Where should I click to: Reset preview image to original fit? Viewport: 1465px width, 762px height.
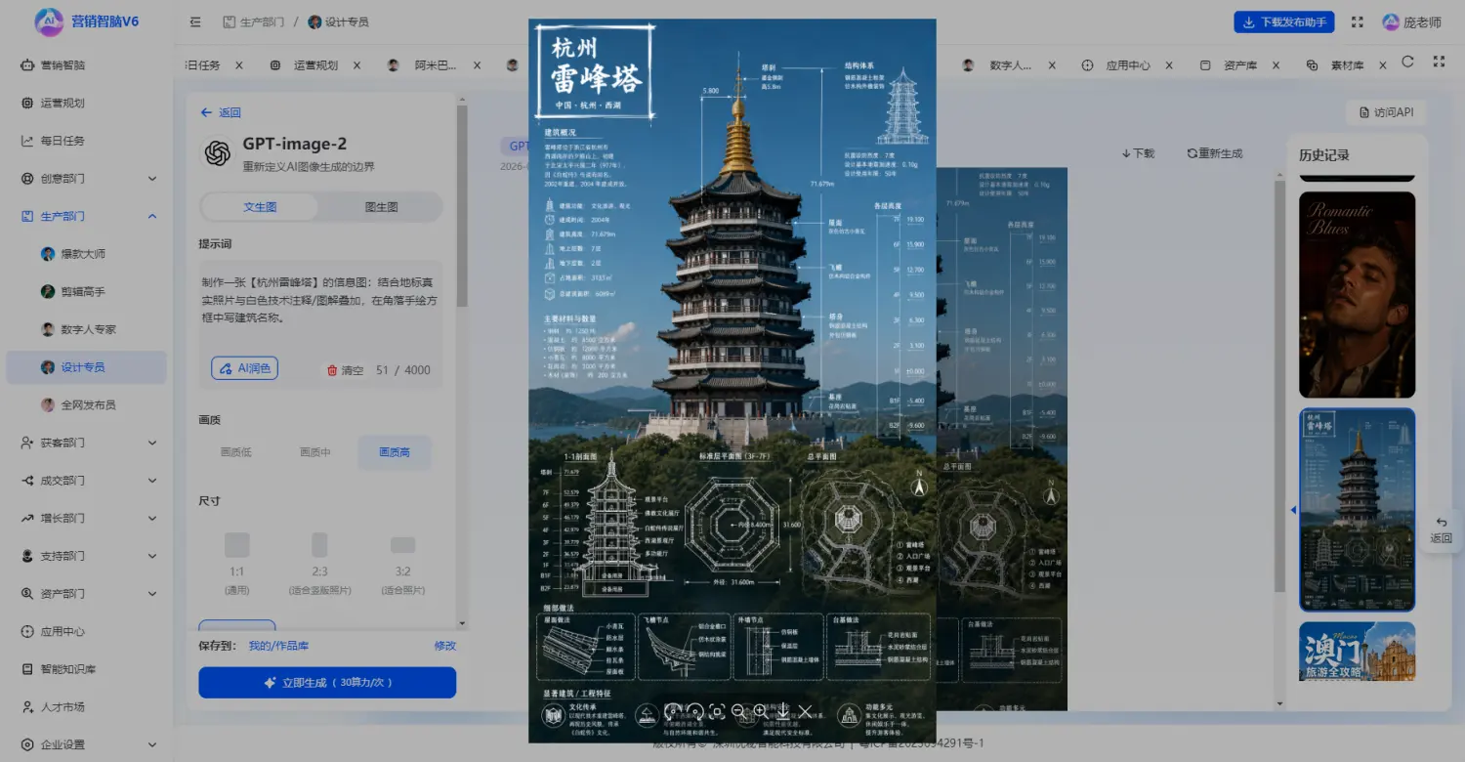(717, 711)
